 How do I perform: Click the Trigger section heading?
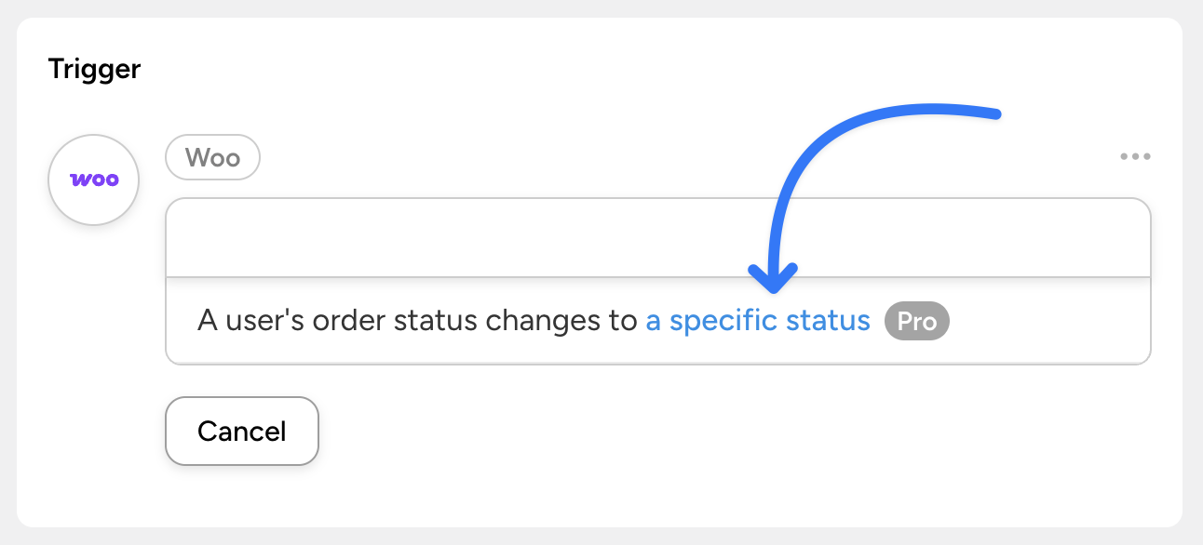click(94, 69)
